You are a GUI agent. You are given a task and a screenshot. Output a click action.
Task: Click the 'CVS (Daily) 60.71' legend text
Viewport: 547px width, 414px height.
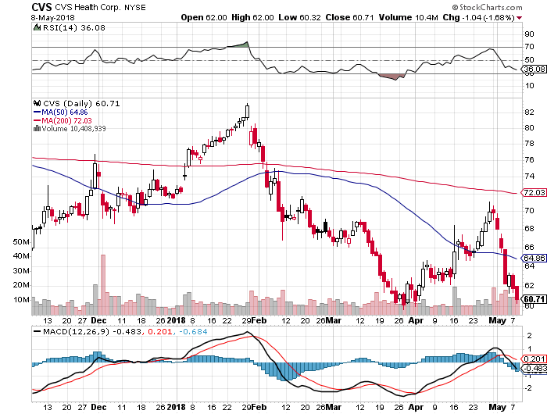(x=81, y=104)
